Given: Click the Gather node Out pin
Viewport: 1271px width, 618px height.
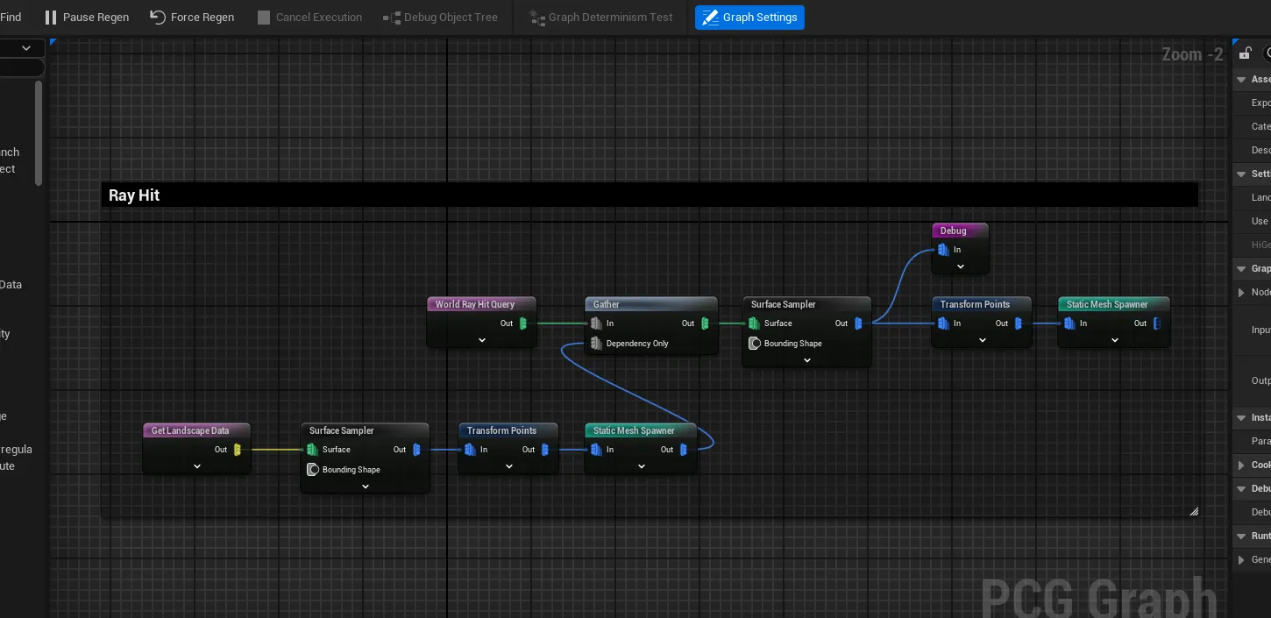Looking at the screenshot, I should pos(705,323).
